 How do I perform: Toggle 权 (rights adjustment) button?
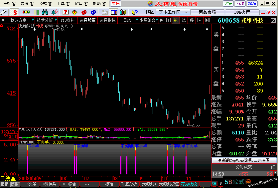pyautogui.click(x=176, y=20)
